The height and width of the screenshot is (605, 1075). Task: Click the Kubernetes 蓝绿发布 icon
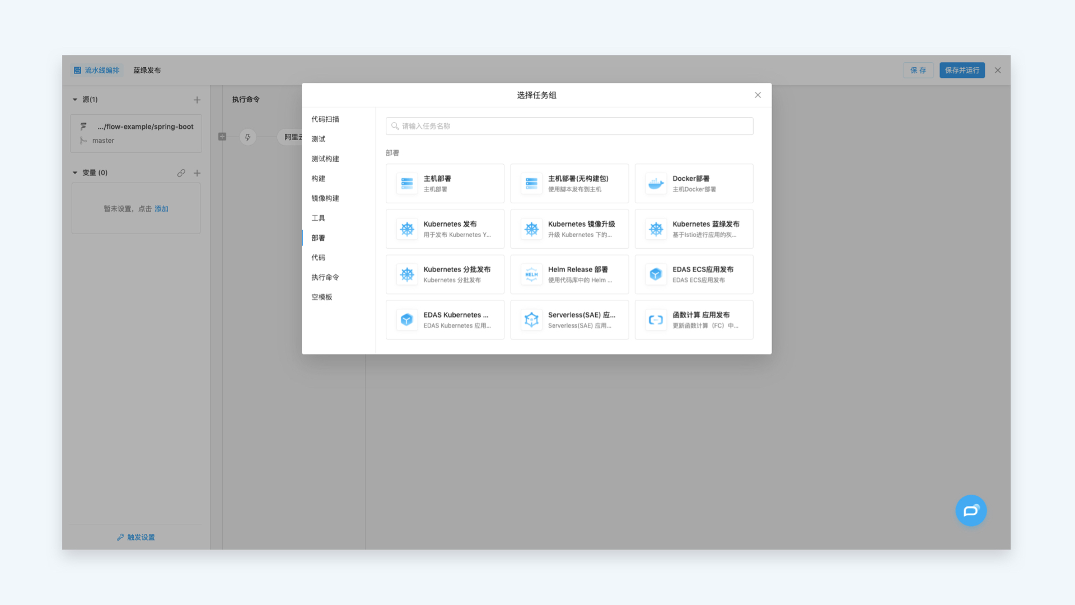[x=656, y=229]
